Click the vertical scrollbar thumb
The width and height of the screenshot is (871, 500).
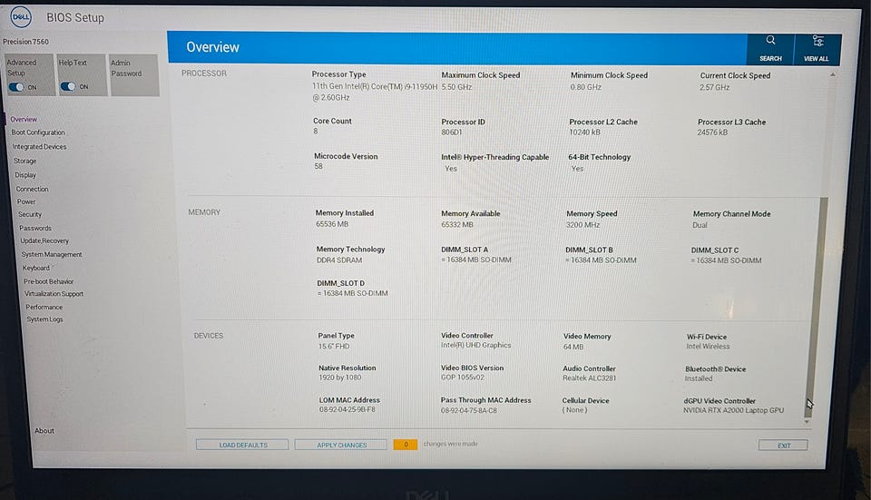(815, 307)
